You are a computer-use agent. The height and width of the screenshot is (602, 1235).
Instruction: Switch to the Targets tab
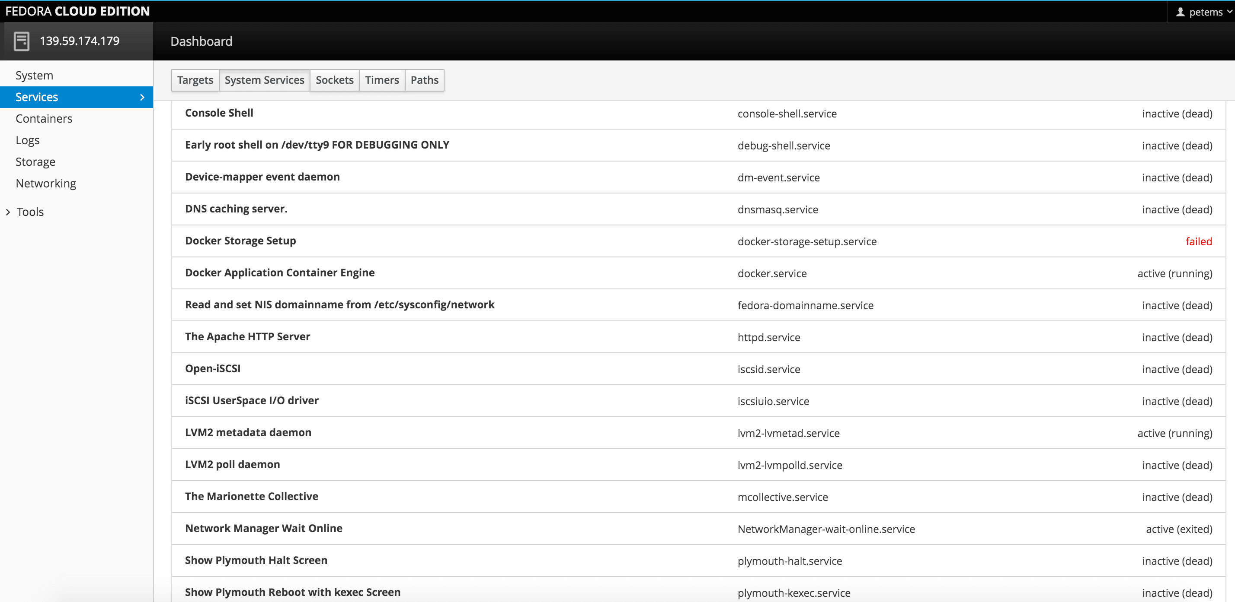pos(195,80)
